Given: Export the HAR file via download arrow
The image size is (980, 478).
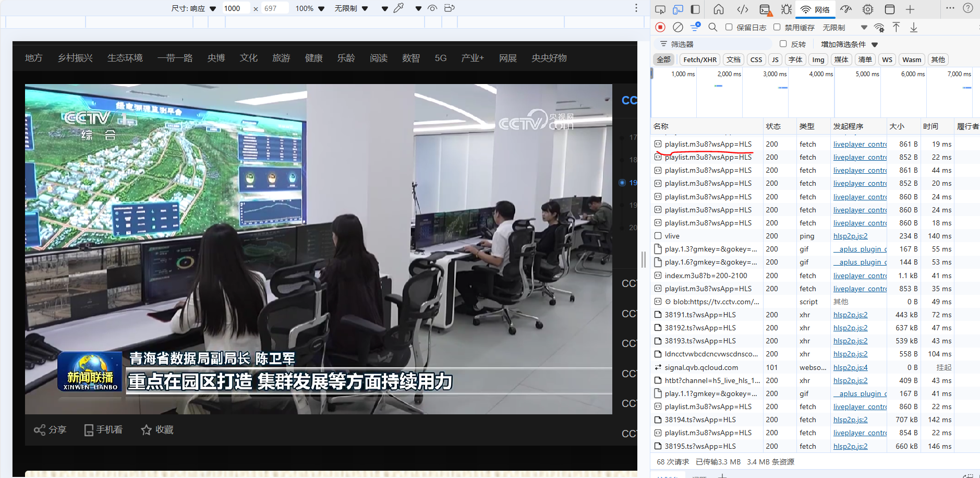Looking at the screenshot, I should 913,27.
